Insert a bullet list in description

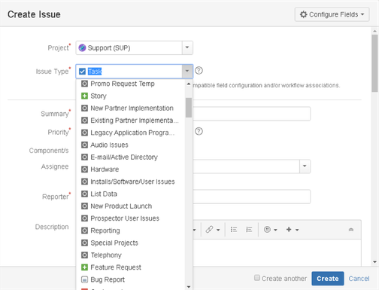pyautogui.click(x=234, y=230)
